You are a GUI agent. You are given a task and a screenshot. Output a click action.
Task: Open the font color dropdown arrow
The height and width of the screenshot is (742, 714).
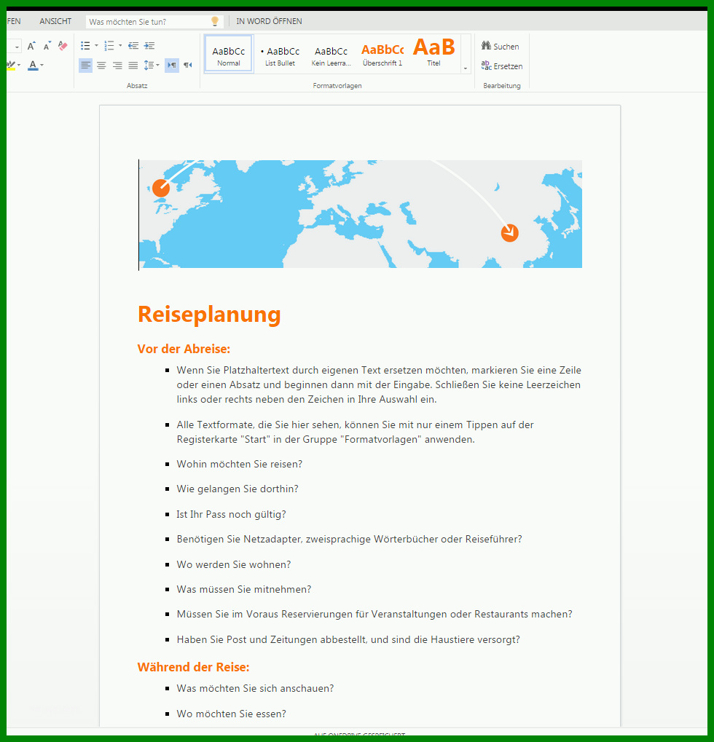coord(42,66)
